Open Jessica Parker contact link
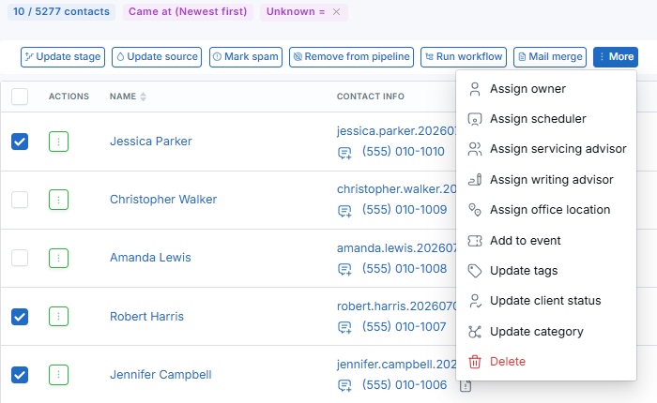This screenshot has height=403, width=657. point(151,142)
